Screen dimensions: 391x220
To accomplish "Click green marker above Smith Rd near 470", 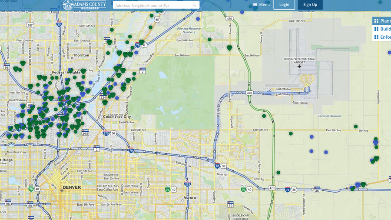I will point(278,173).
